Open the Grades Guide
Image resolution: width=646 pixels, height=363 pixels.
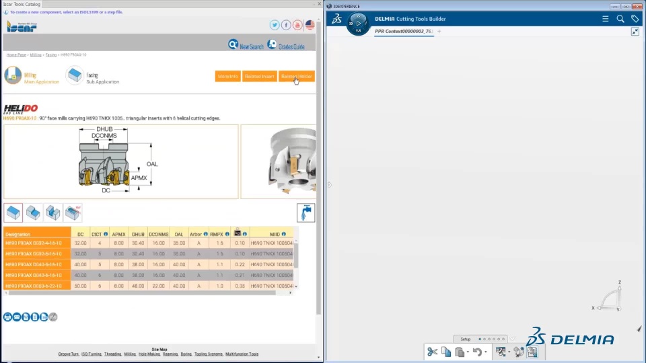coord(286,45)
